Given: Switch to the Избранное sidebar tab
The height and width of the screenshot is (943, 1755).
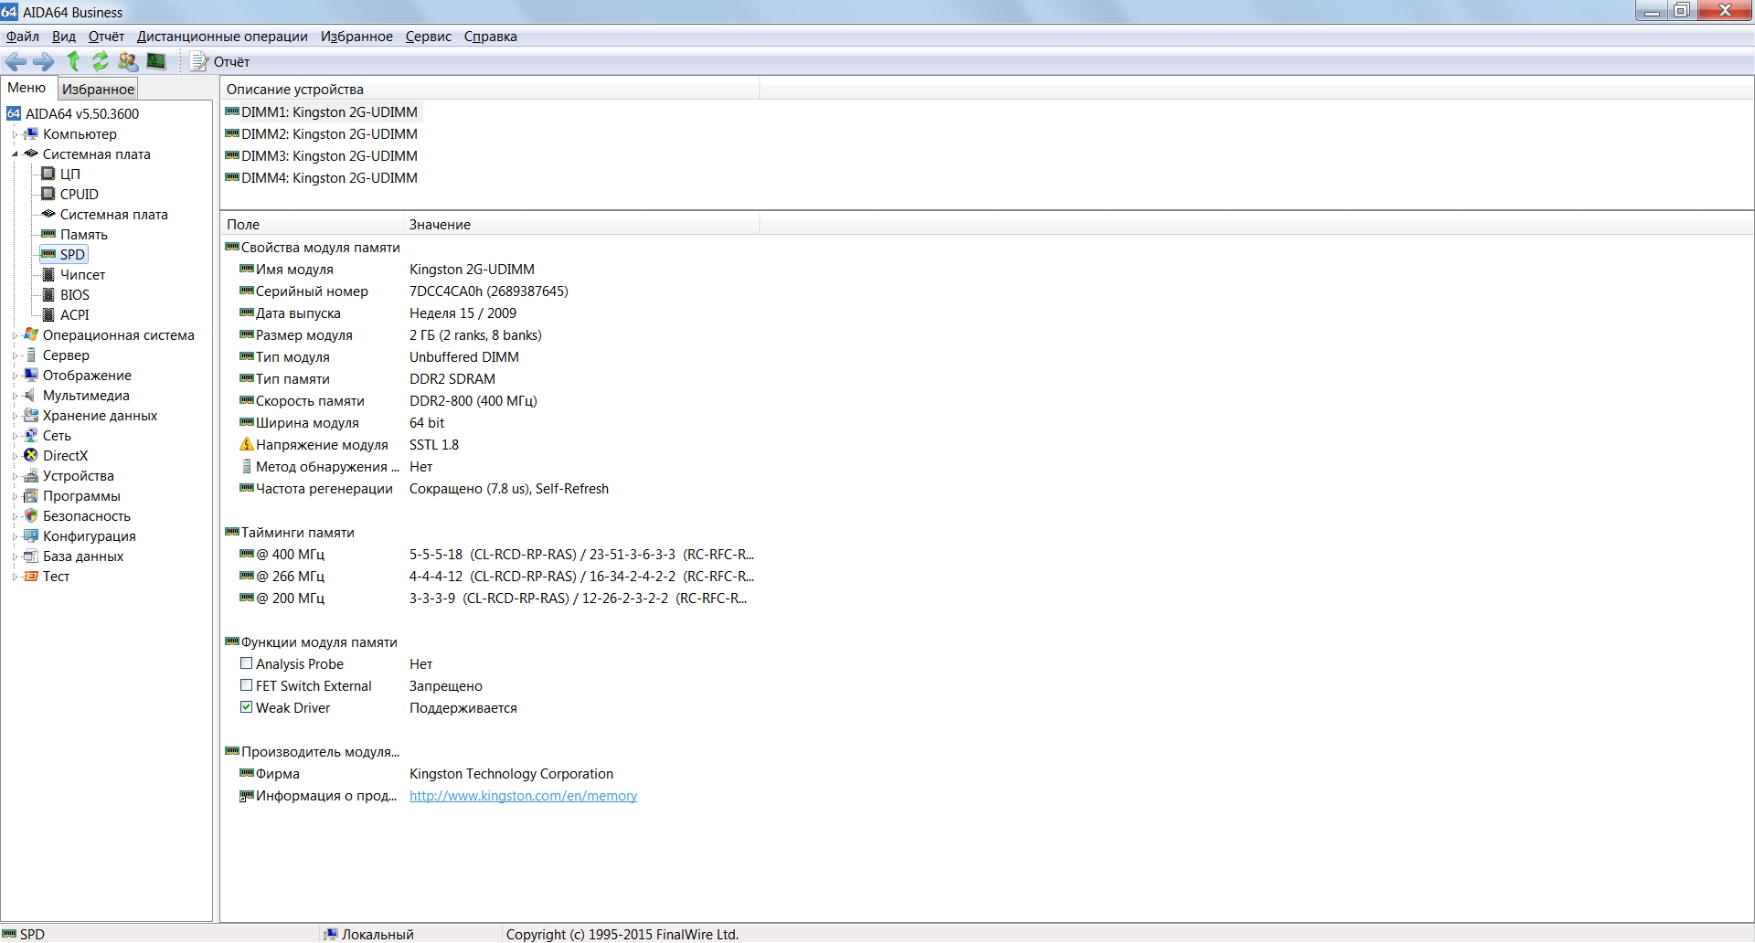Looking at the screenshot, I should pos(98,89).
